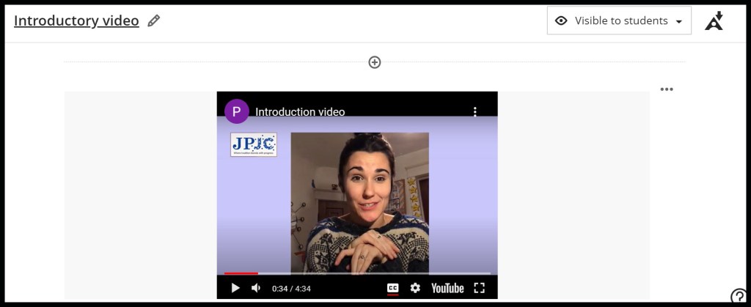Click the pencil icon to rename the title

(x=153, y=21)
